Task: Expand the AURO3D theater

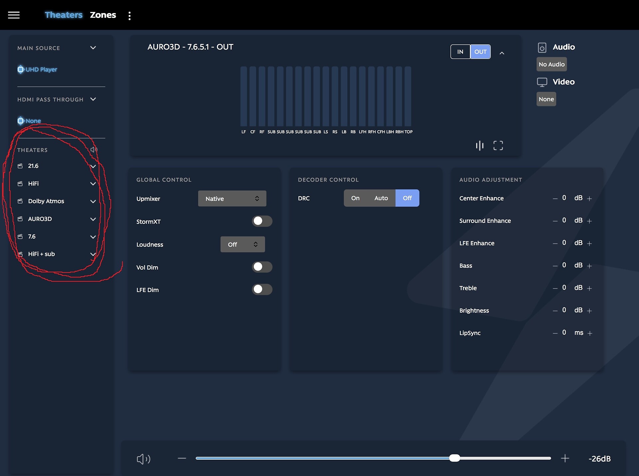Action: click(93, 219)
